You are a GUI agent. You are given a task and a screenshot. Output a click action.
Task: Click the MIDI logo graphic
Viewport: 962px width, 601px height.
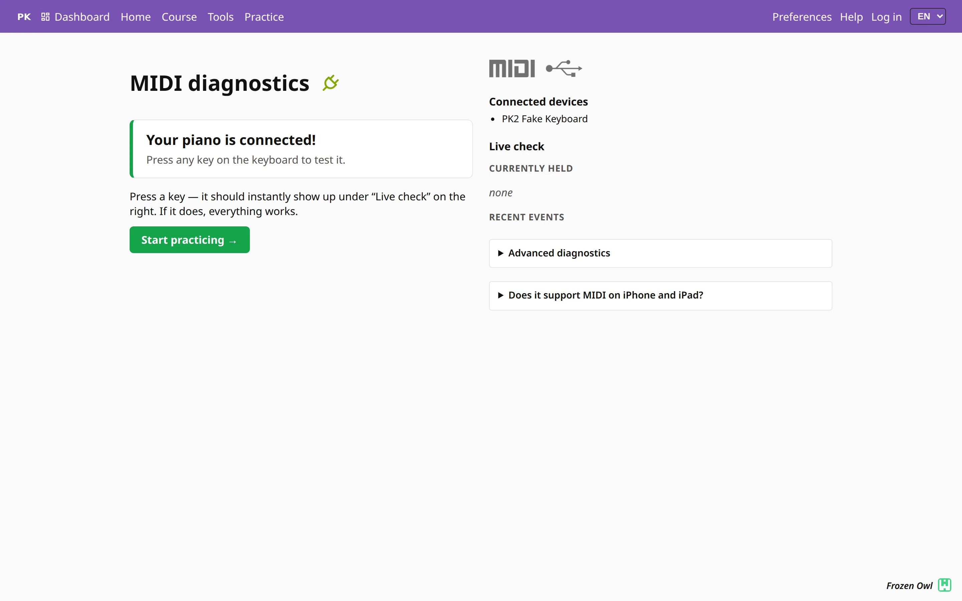512,68
